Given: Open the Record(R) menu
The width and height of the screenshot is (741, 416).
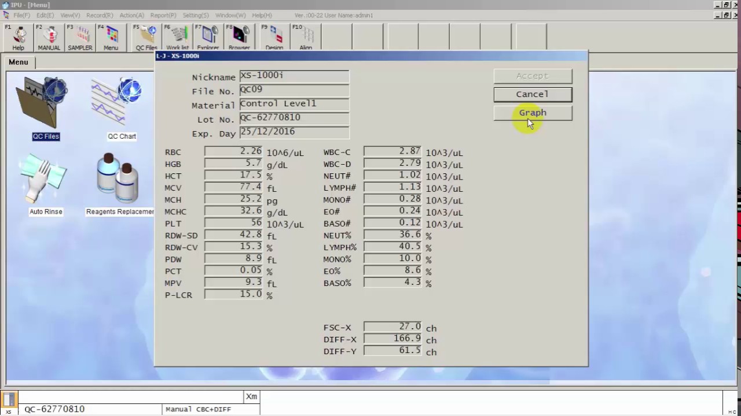Looking at the screenshot, I should pos(100,15).
